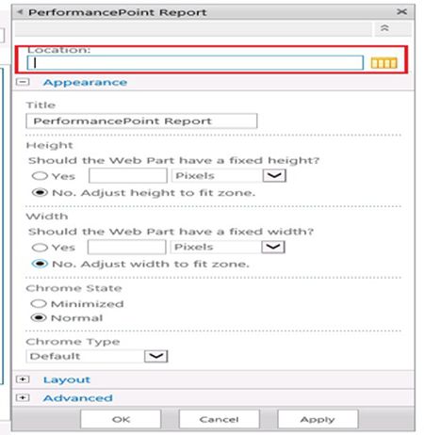Click the Apply button
The width and height of the screenshot is (424, 435).
(x=318, y=419)
